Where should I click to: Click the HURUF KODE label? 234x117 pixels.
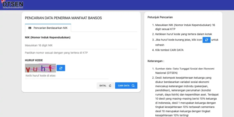(x=34, y=60)
